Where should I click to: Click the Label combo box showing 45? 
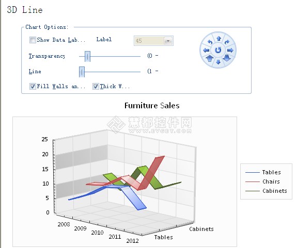[x=153, y=41]
